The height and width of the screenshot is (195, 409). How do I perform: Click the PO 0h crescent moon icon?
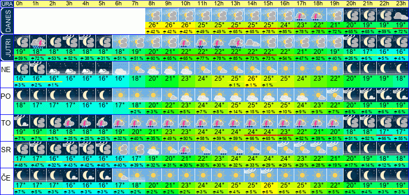21,95
